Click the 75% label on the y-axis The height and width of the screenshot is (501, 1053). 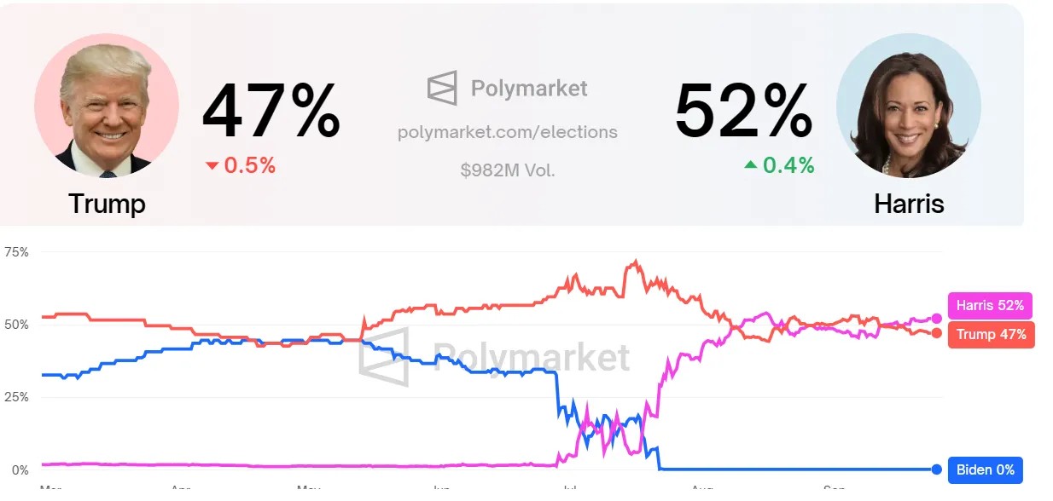tap(17, 252)
